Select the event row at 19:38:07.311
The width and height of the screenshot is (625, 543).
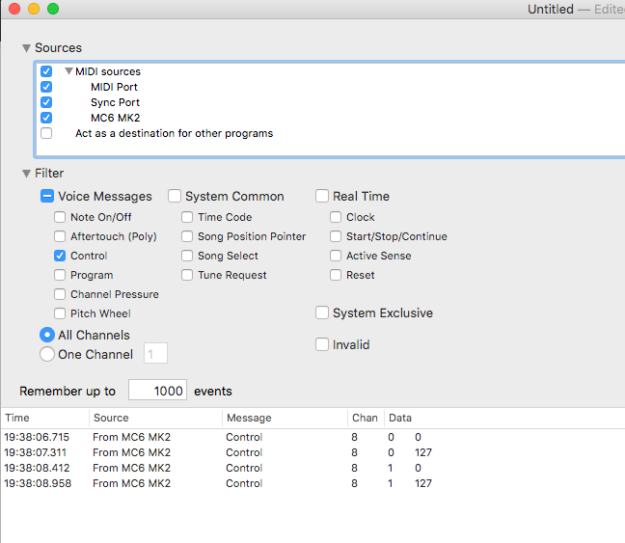coord(313,453)
